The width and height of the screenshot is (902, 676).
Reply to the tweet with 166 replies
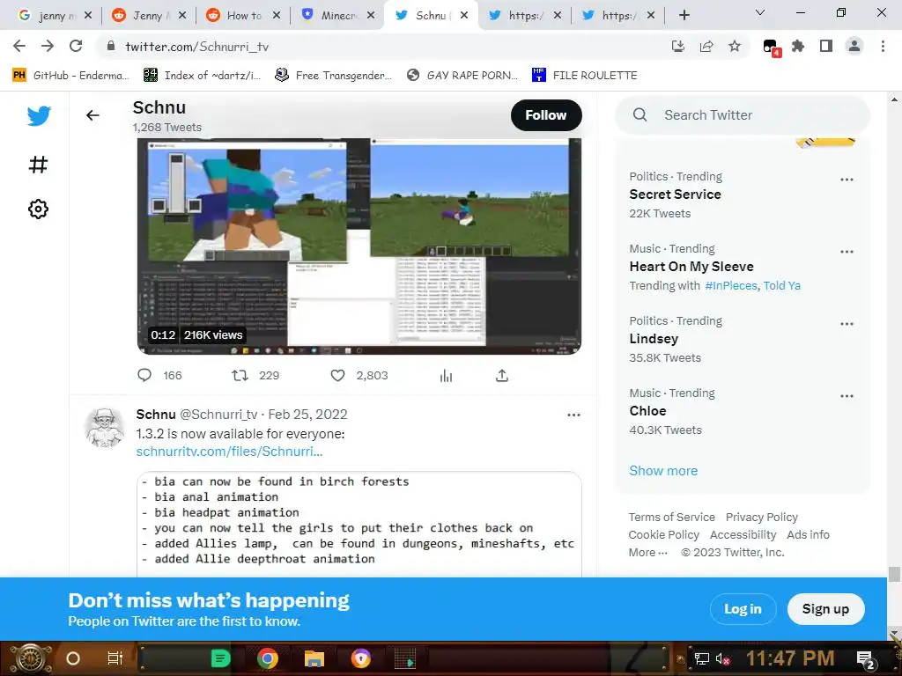tap(144, 375)
